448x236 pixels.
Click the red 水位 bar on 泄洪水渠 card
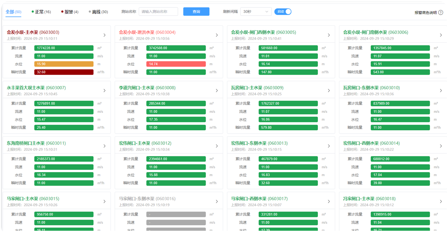coord(176,64)
